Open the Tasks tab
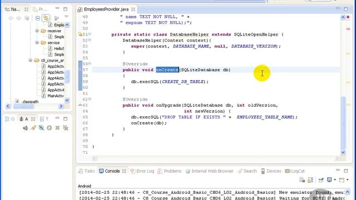 tap(87, 171)
